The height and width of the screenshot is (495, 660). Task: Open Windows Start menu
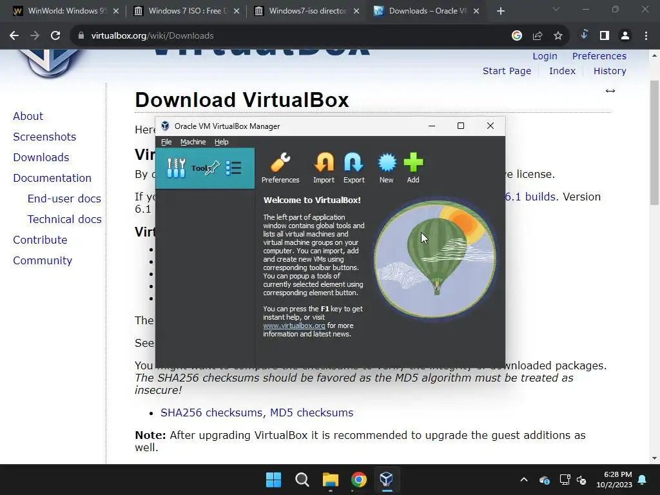(273, 480)
